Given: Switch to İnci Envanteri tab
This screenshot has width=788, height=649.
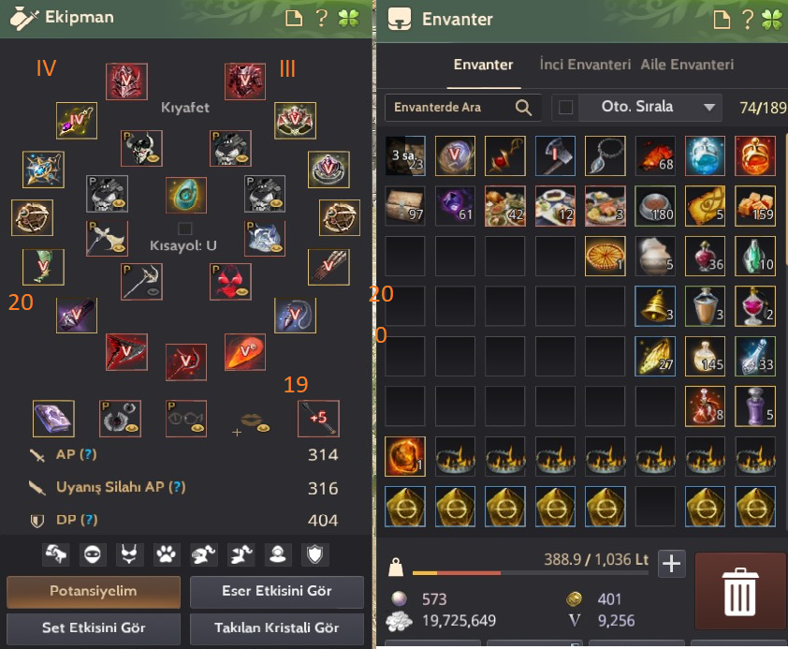Looking at the screenshot, I should pyautogui.click(x=585, y=65).
